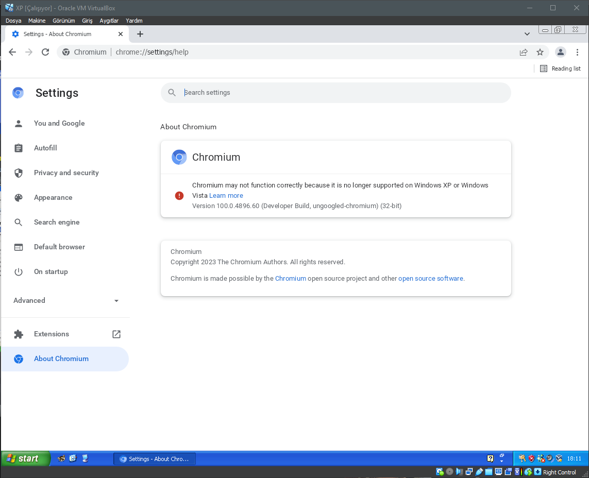The height and width of the screenshot is (478, 589).
Task: Open You and Google settings
Action: point(59,123)
